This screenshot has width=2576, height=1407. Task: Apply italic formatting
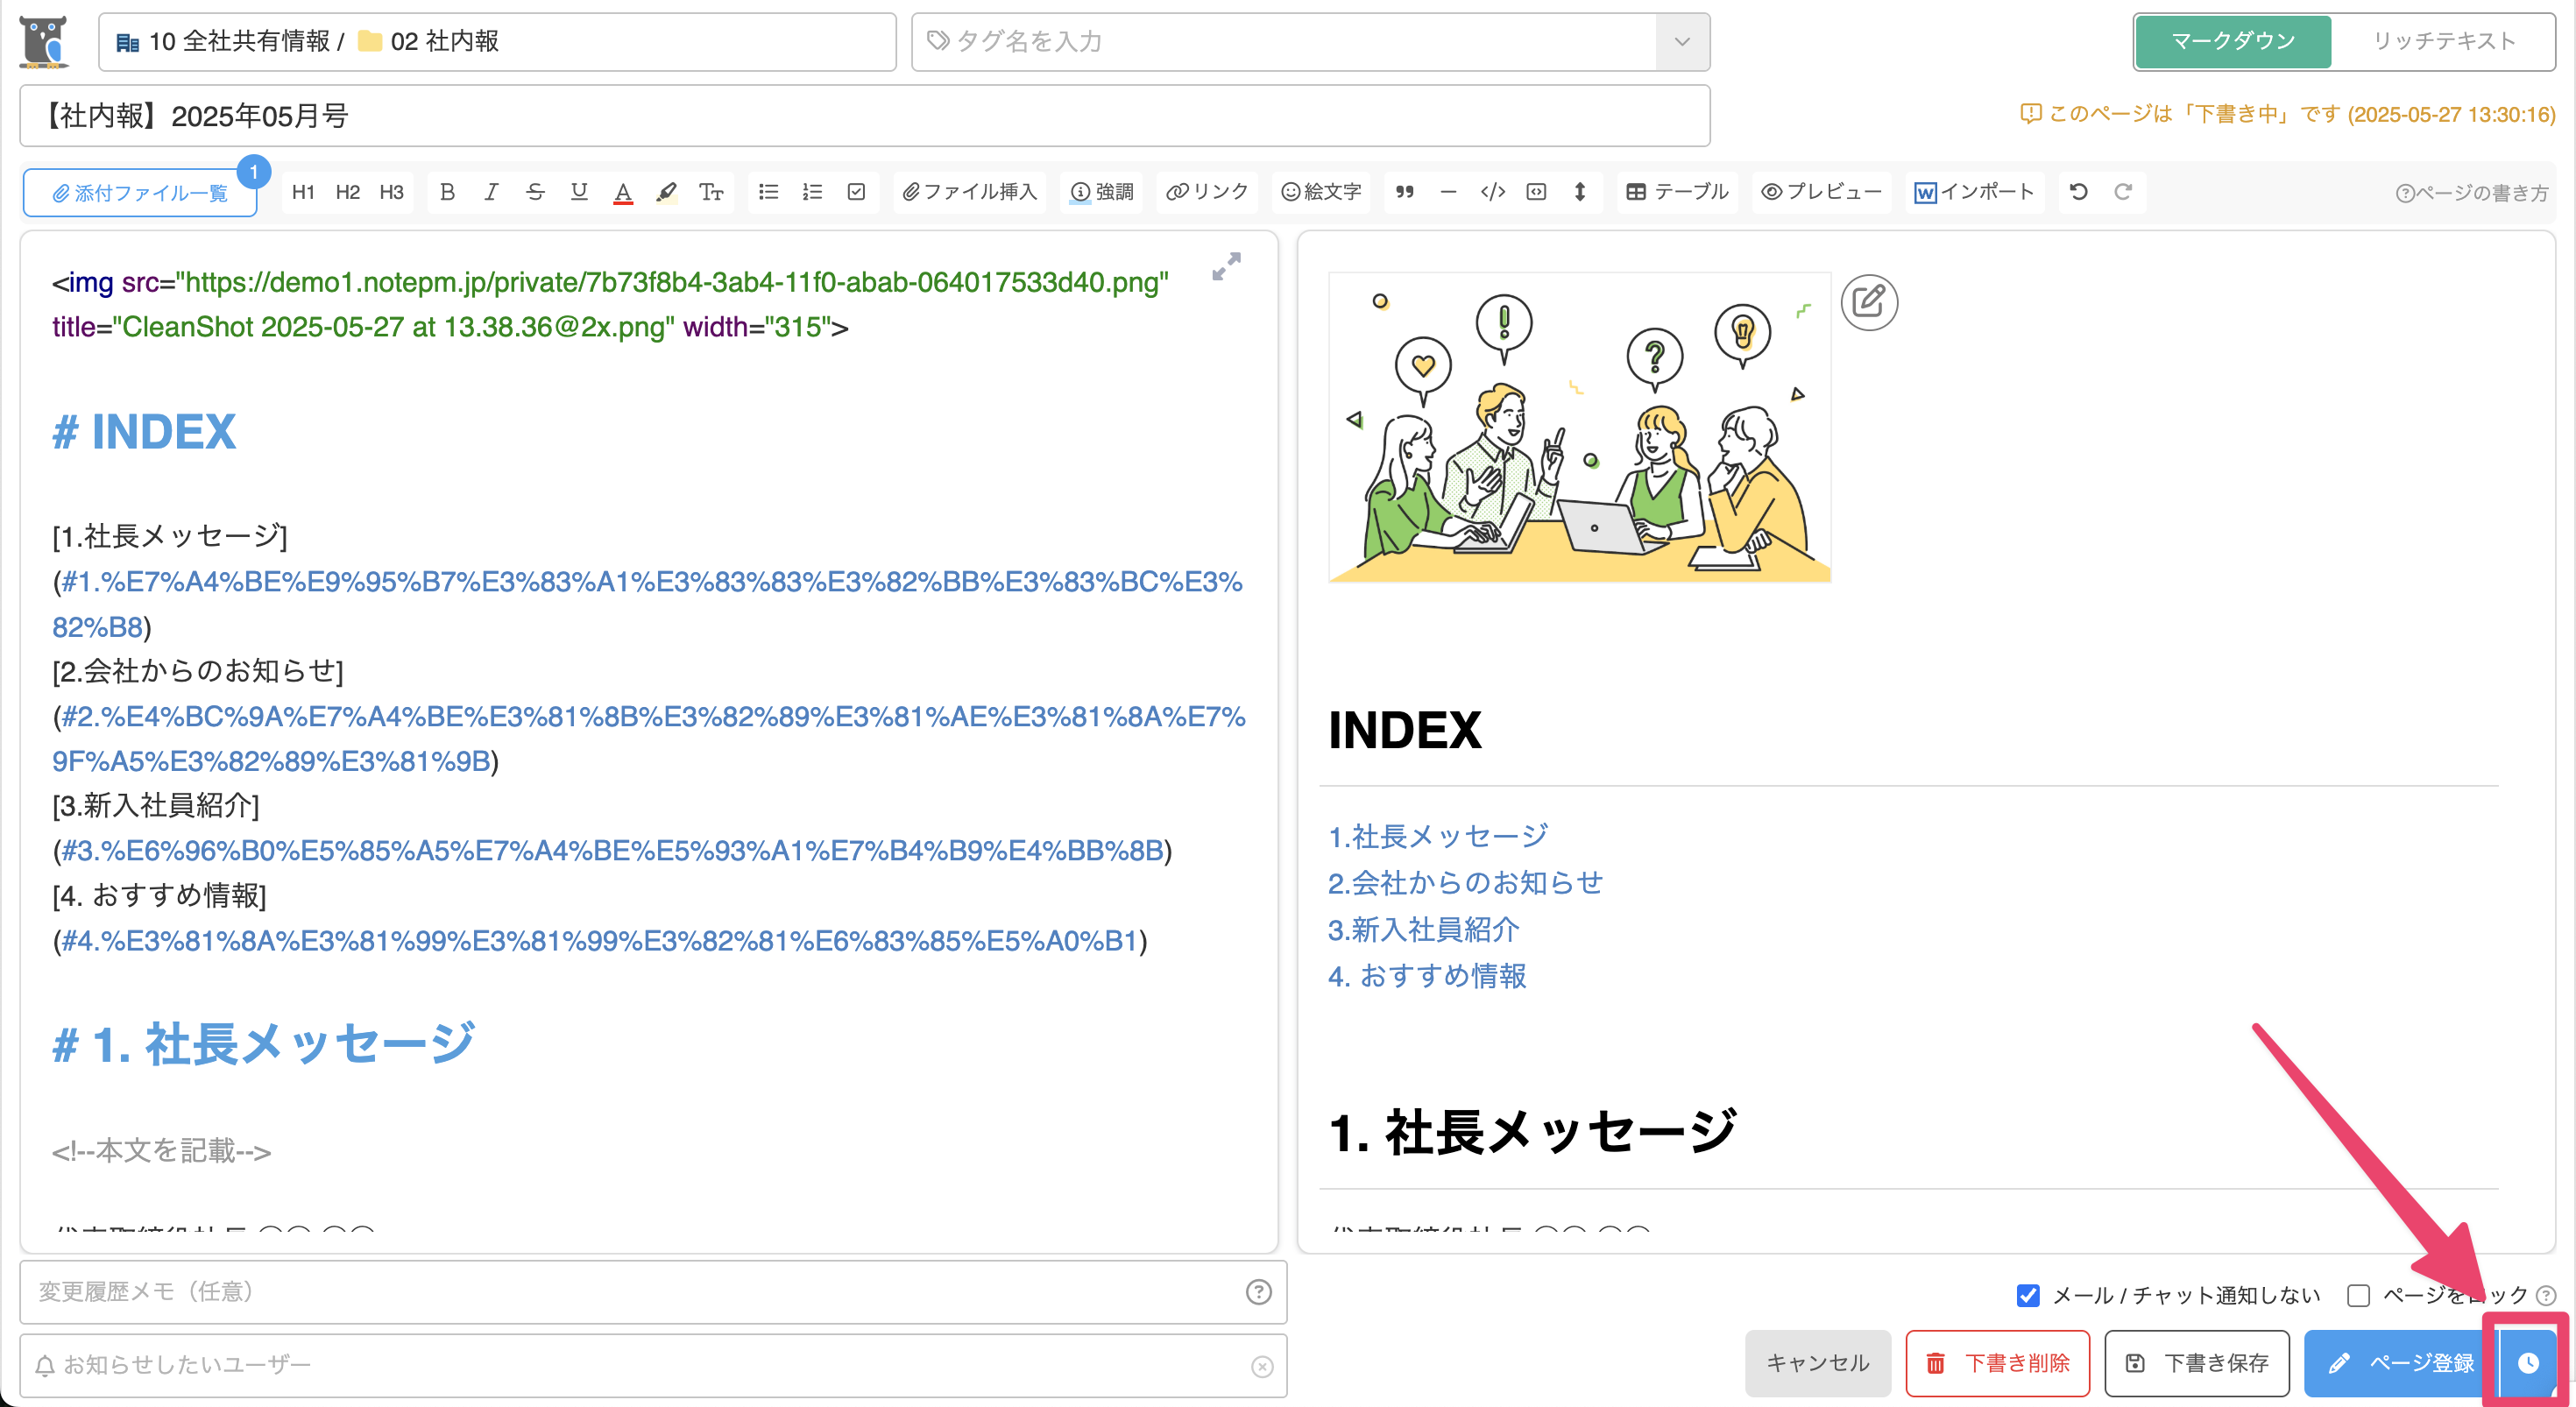click(x=491, y=192)
